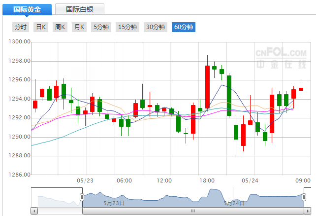Click the scrollbar right arrow

pos(309,211)
